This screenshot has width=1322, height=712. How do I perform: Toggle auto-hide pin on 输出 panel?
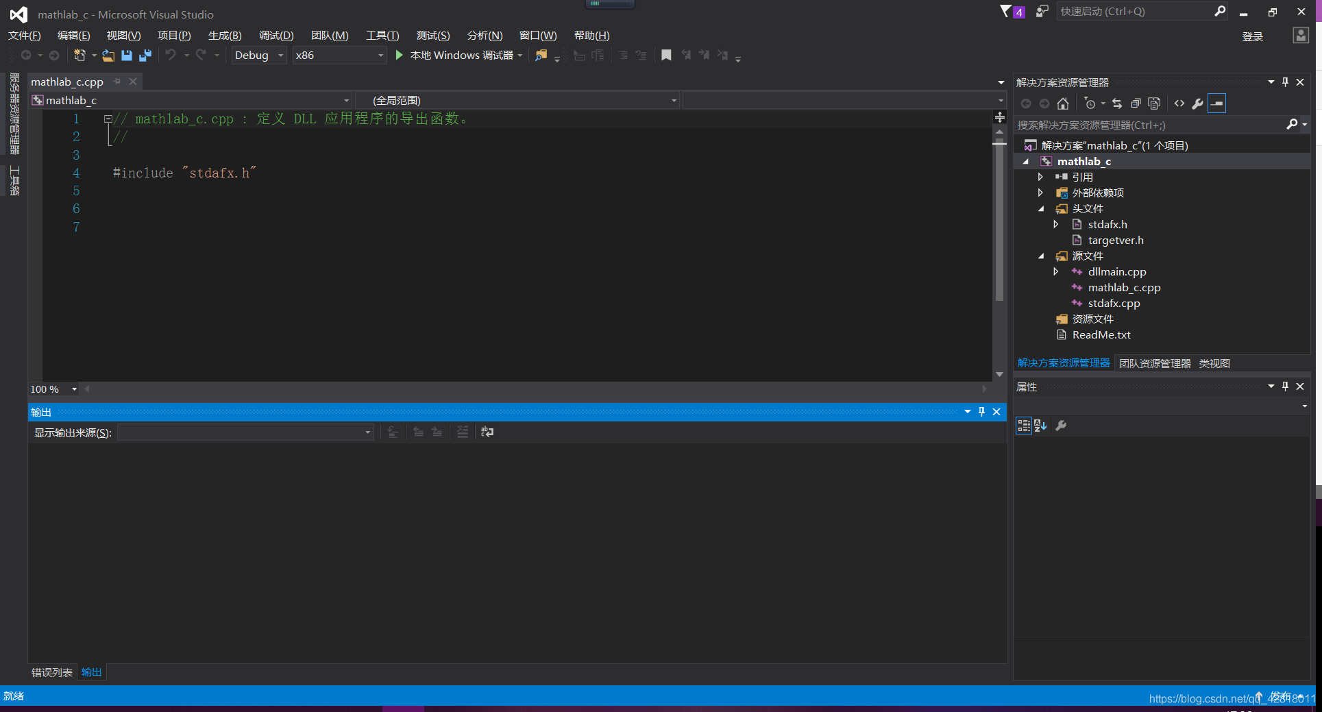tap(981, 411)
